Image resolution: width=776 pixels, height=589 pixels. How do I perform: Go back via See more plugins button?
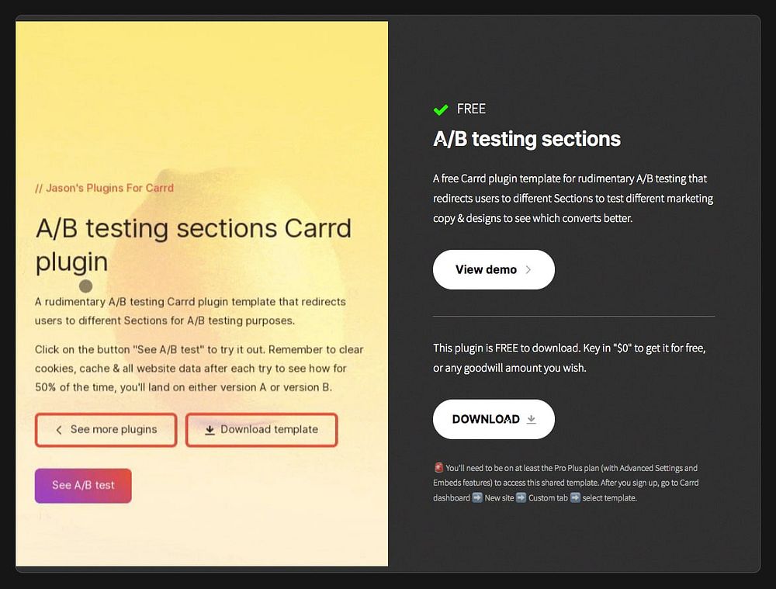click(x=106, y=430)
